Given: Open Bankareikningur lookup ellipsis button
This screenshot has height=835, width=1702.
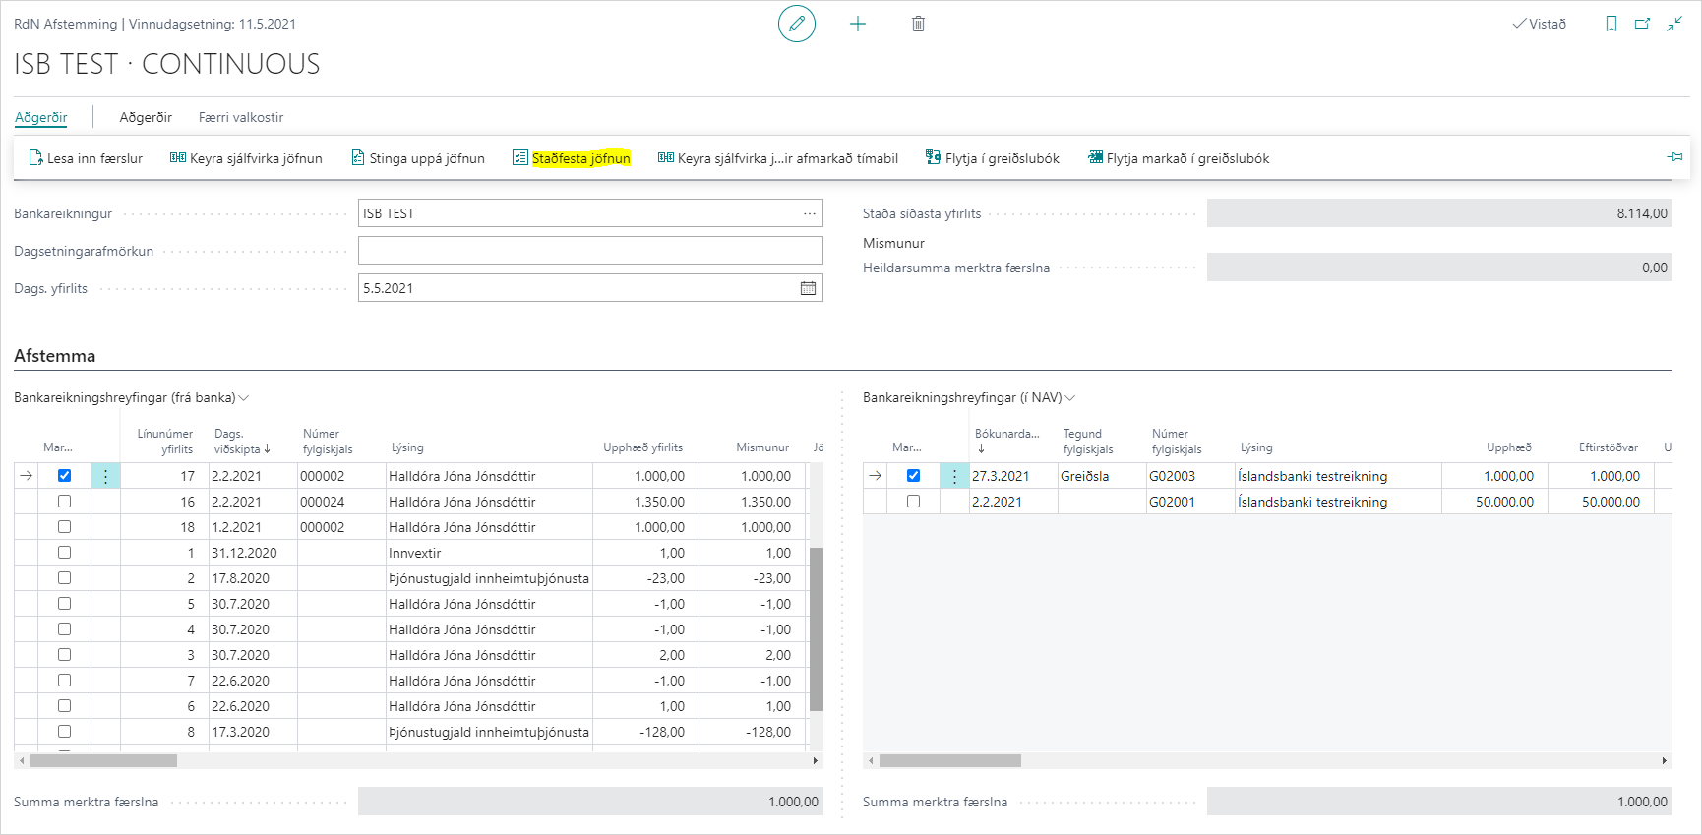Looking at the screenshot, I should pyautogui.click(x=809, y=213).
